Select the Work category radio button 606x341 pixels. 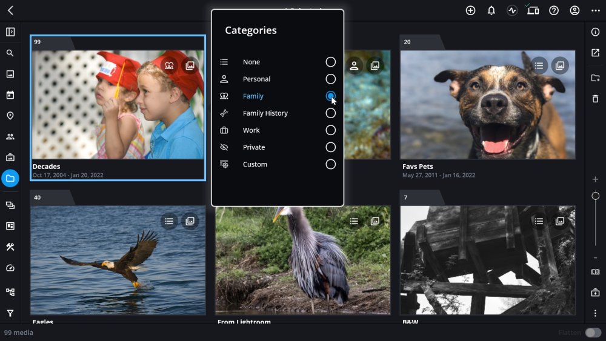coord(330,130)
